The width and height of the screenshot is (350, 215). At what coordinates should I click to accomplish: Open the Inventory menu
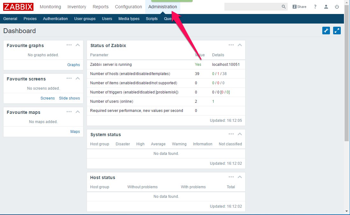coord(77,7)
